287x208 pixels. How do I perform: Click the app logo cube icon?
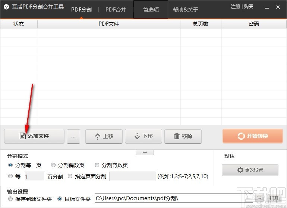(6, 7)
